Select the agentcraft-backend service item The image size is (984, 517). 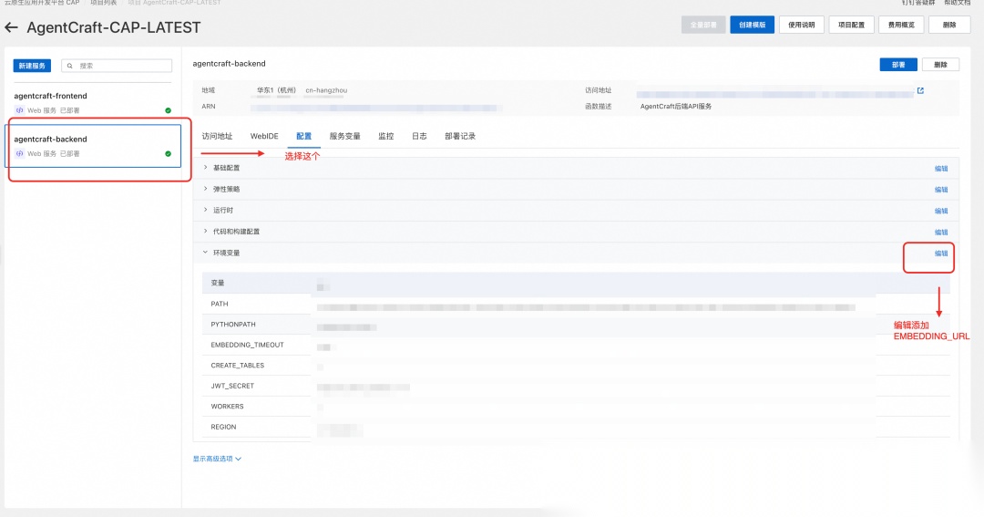point(93,146)
